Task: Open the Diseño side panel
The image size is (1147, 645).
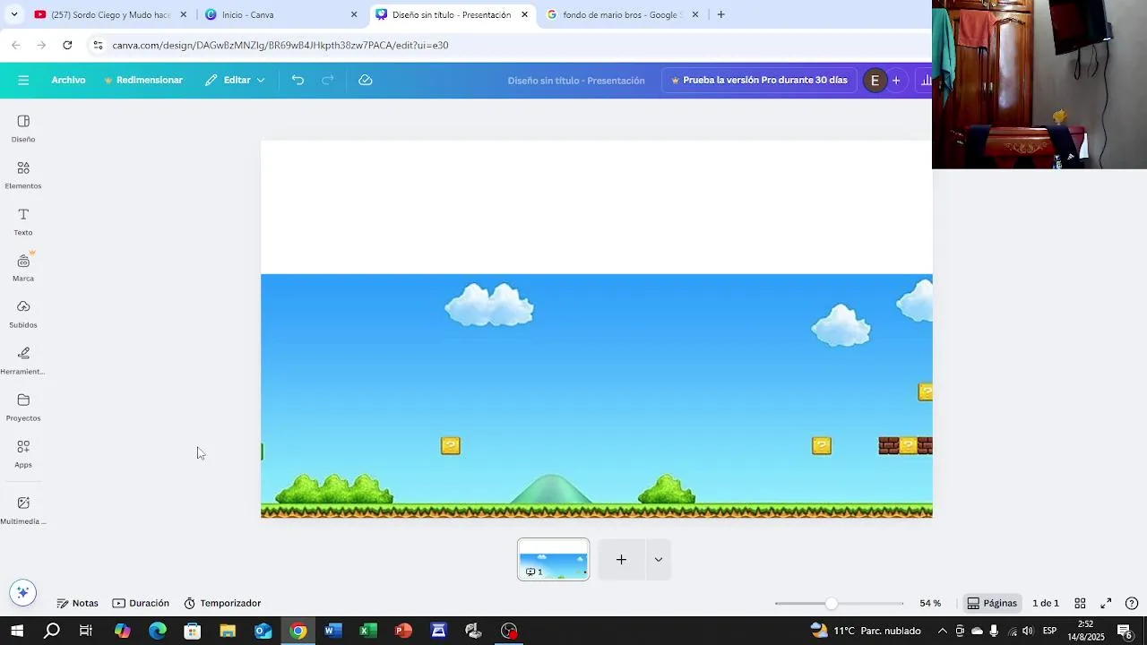Action: point(23,128)
